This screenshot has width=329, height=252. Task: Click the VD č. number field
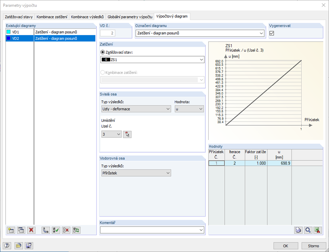[x=108, y=33]
